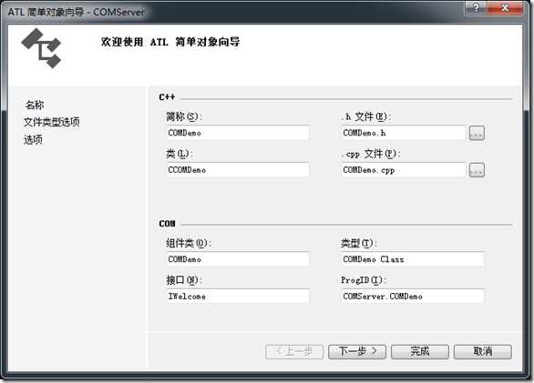This screenshot has width=534, height=383.
Task: Open browse button for .cpp file
Action: pyautogui.click(x=477, y=170)
